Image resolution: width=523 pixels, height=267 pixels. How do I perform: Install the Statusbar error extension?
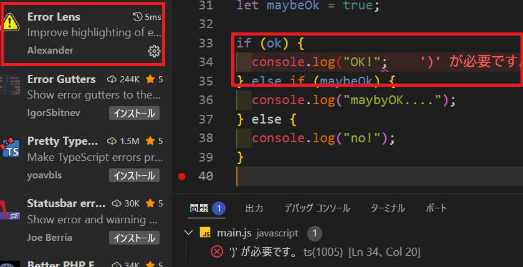click(x=134, y=238)
